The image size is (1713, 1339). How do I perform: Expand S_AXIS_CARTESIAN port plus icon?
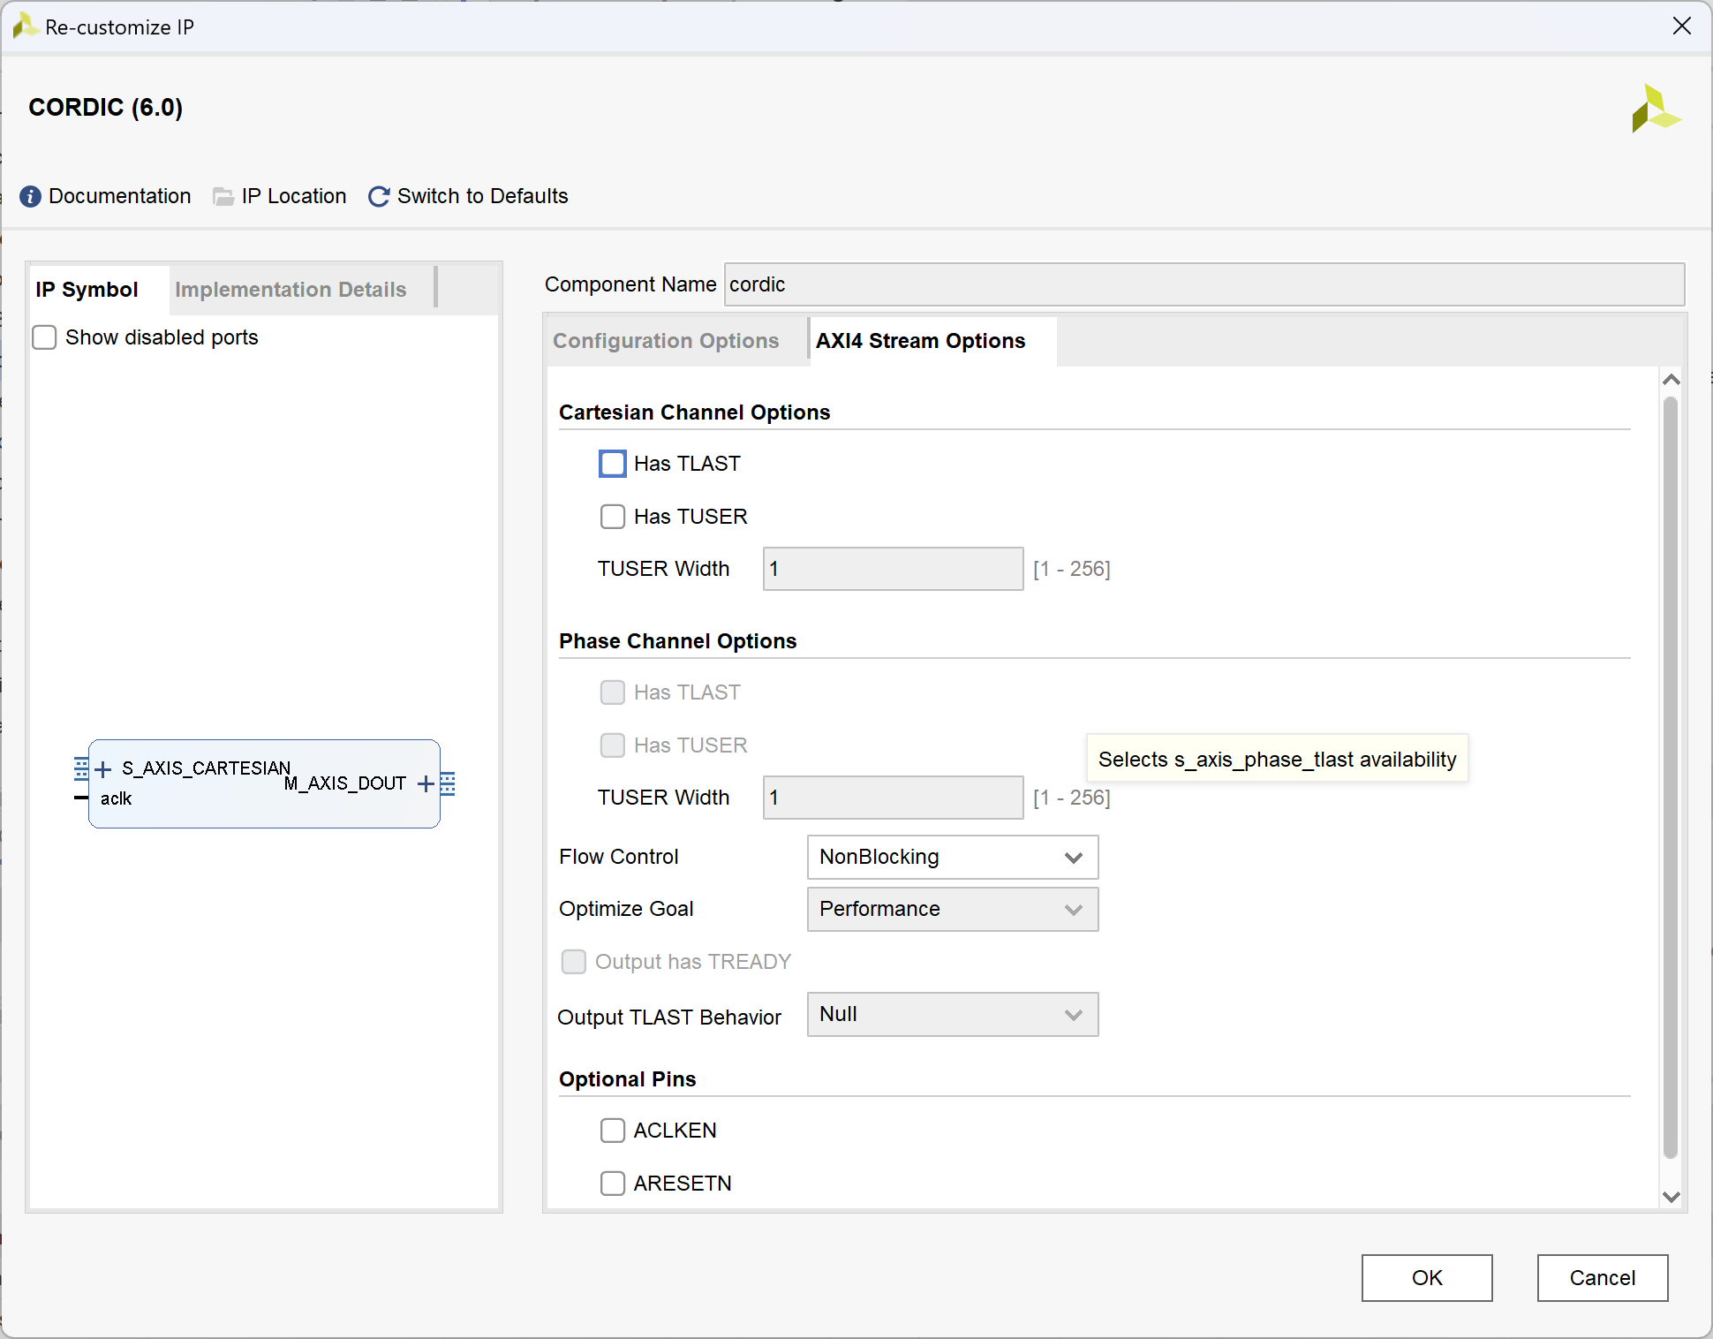103,769
